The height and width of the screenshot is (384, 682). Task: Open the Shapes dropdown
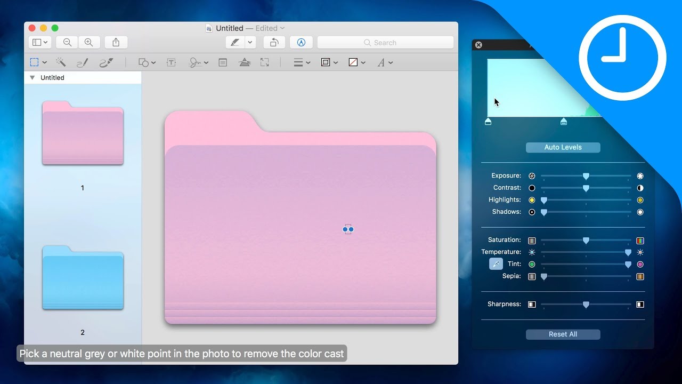point(144,62)
